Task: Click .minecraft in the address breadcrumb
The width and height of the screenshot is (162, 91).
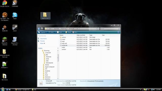Action: coord(71,29)
